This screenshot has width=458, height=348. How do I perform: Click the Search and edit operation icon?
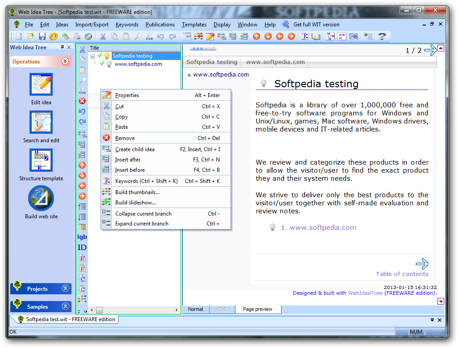pos(41,122)
